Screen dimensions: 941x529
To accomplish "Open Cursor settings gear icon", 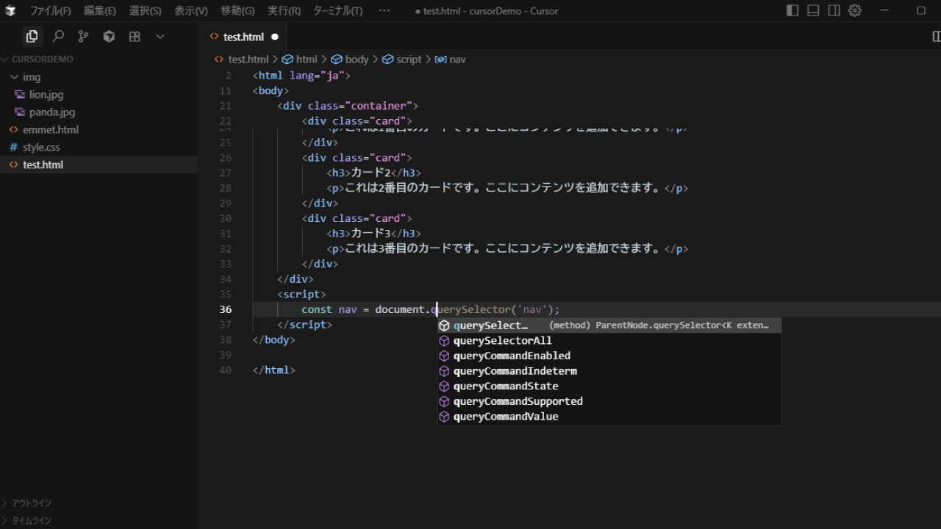I will [854, 11].
